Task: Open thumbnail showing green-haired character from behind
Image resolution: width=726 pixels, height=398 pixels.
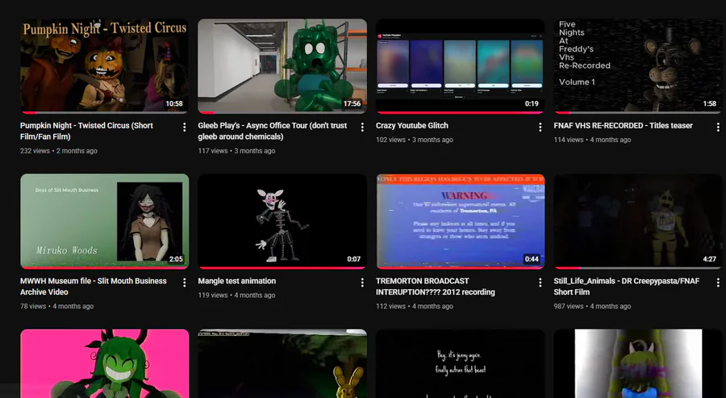Action: coord(638,364)
